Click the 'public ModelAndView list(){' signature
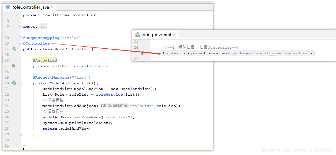The height and width of the screenshot is (155, 336). tap(65, 83)
